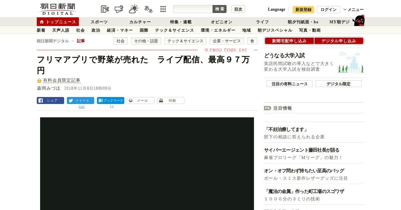Click the 注目の有料ニュース button
Screen dimensions: 401x210
(x=290, y=84)
